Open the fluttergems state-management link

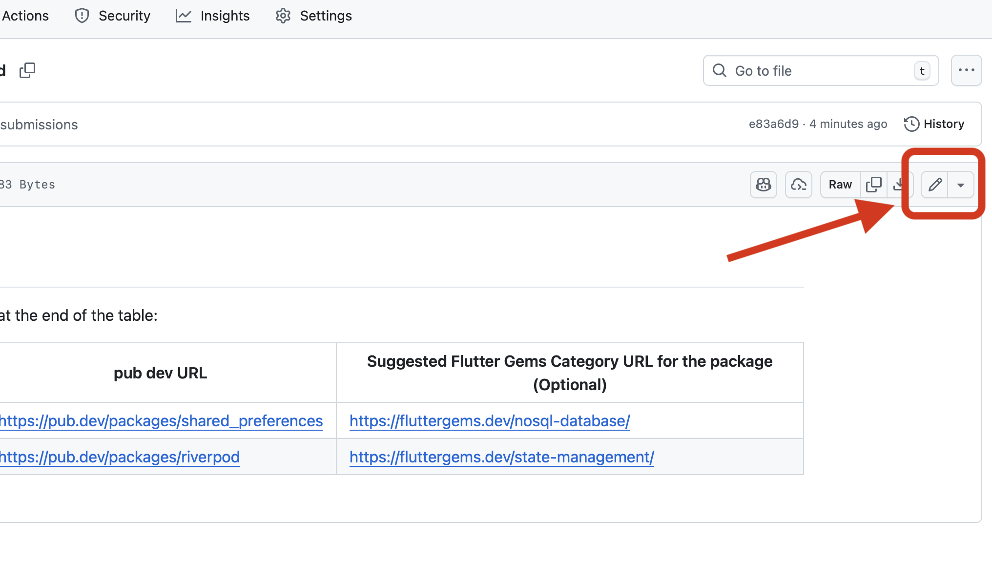502,457
